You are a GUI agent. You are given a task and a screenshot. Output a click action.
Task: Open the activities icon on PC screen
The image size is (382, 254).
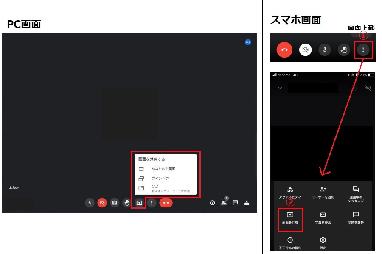click(247, 203)
